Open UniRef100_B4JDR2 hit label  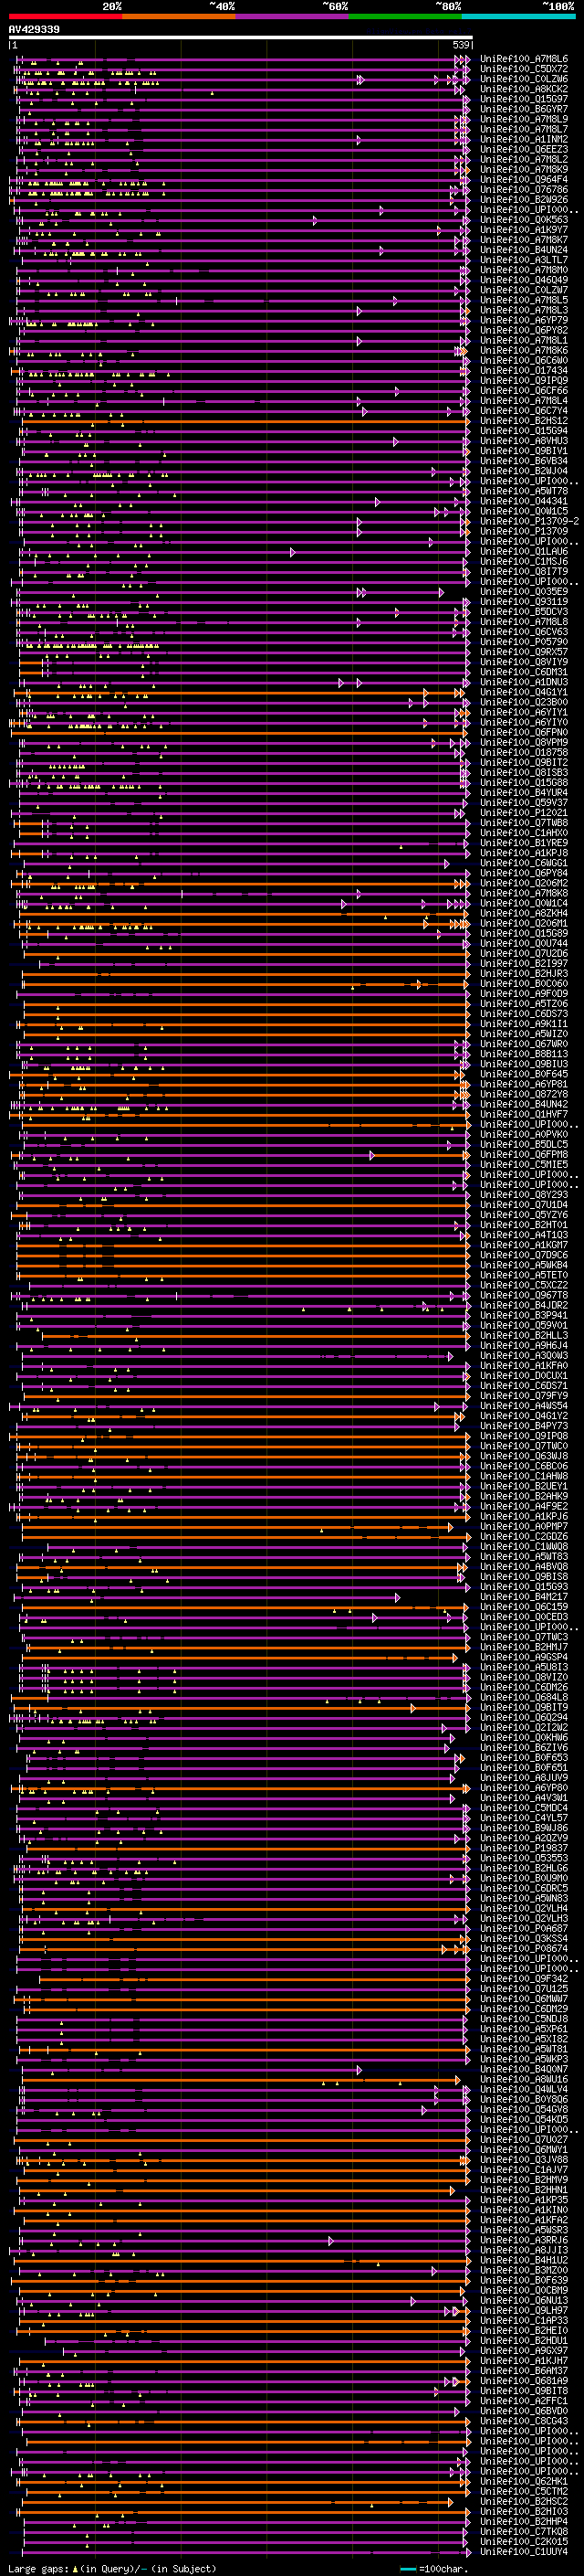click(x=524, y=1305)
